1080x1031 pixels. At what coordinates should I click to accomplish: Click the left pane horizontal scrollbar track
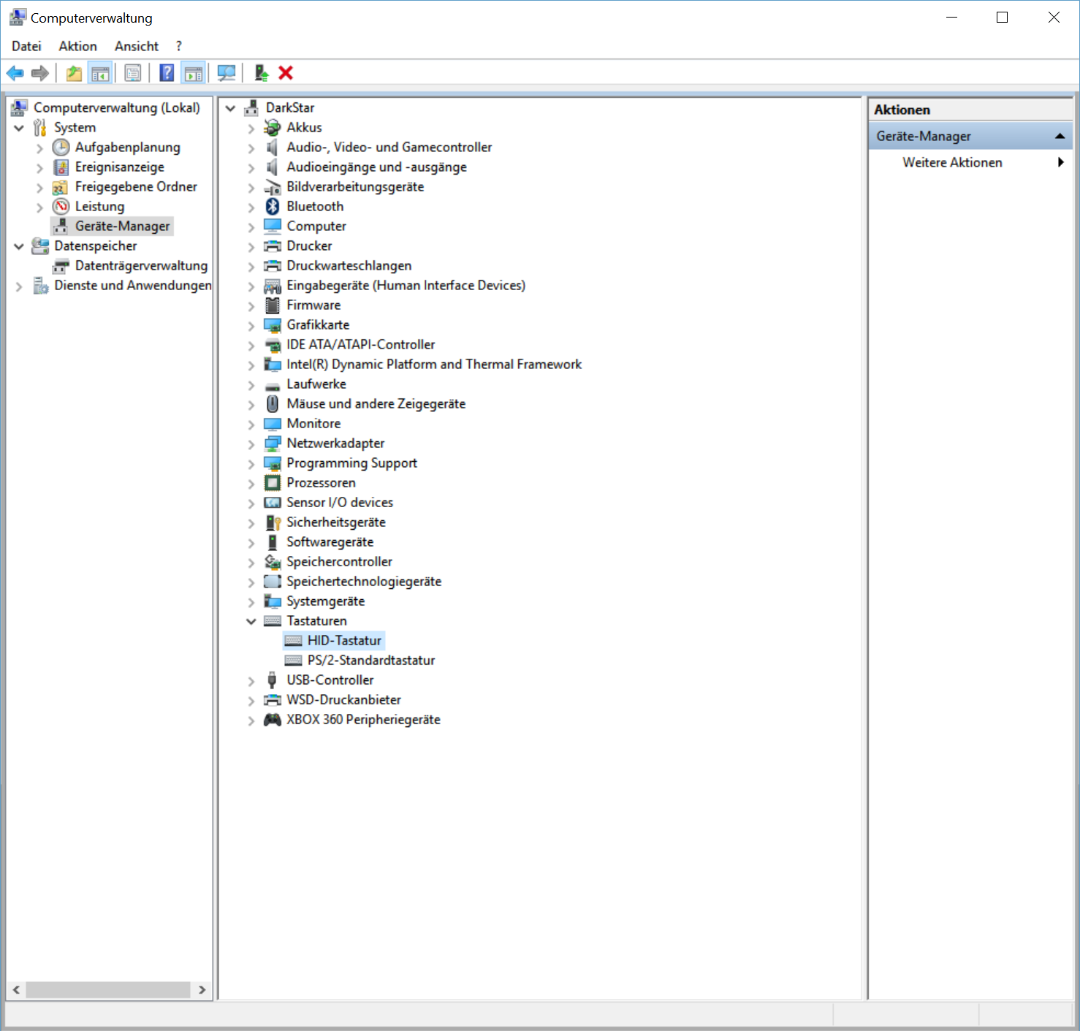coord(108,990)
